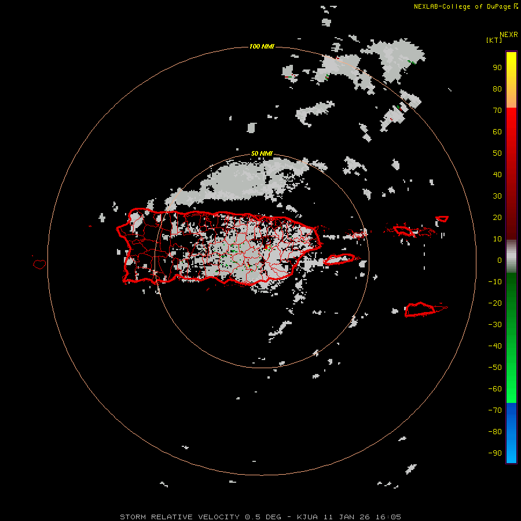Screen dimensions: 521x521
Task: Click the -50 value on velocity scale
Action: (495, 368)
